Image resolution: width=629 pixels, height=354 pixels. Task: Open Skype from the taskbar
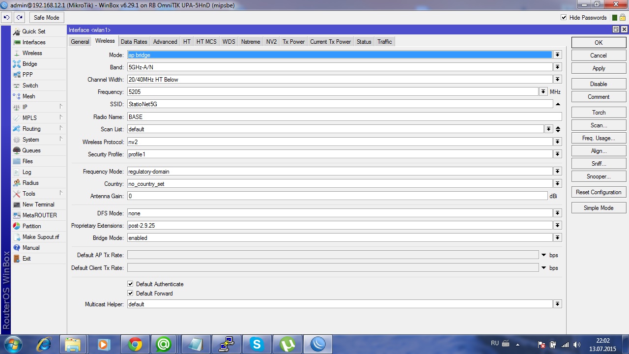tap(257, 345)
